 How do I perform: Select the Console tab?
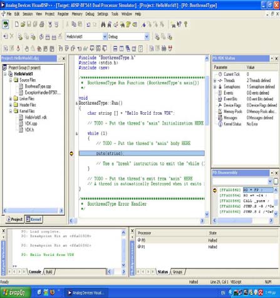[x=35, y=272]
